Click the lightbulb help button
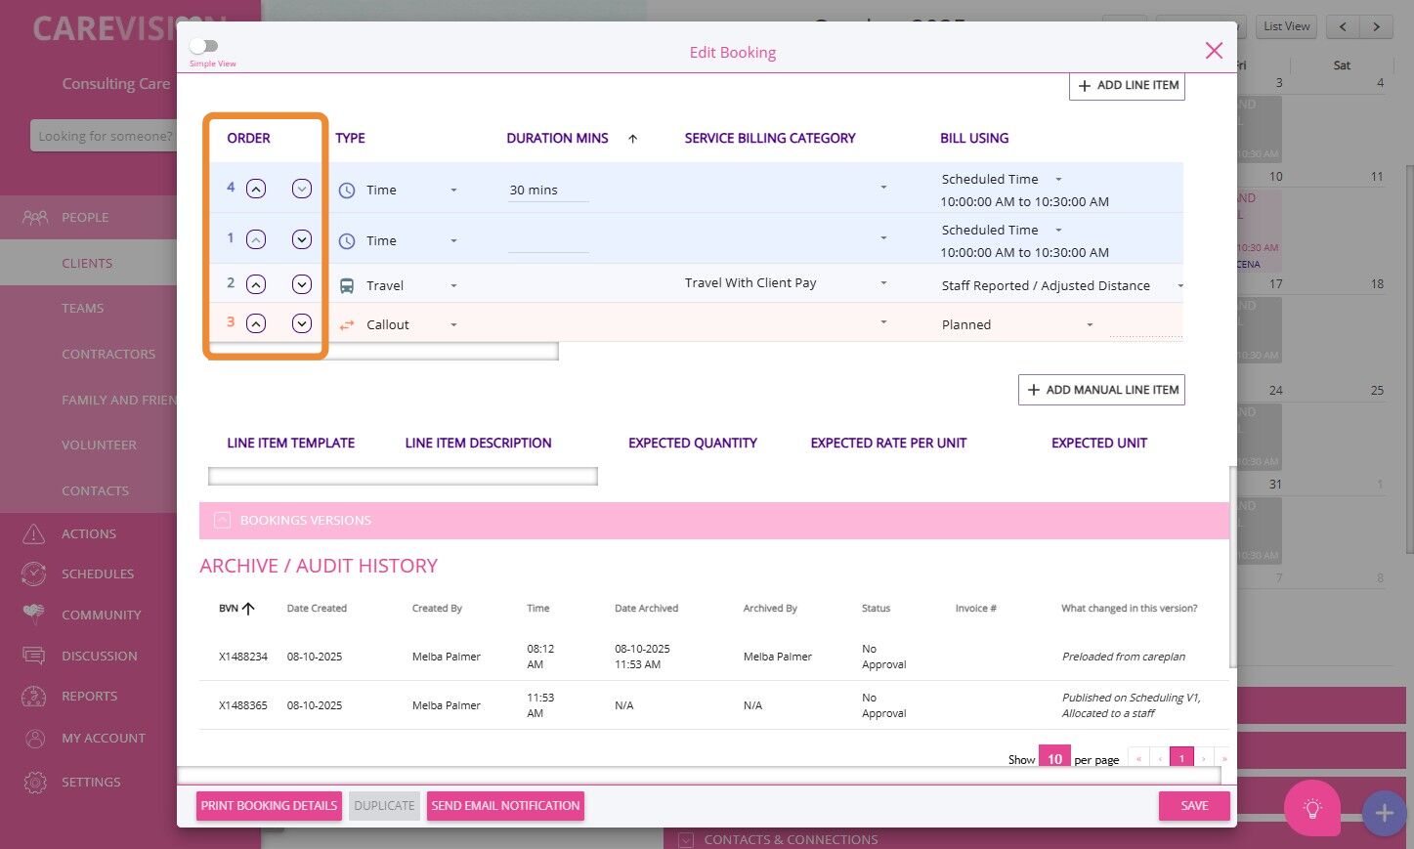This screenshot has width=1414, height=849. point(1312,808)
